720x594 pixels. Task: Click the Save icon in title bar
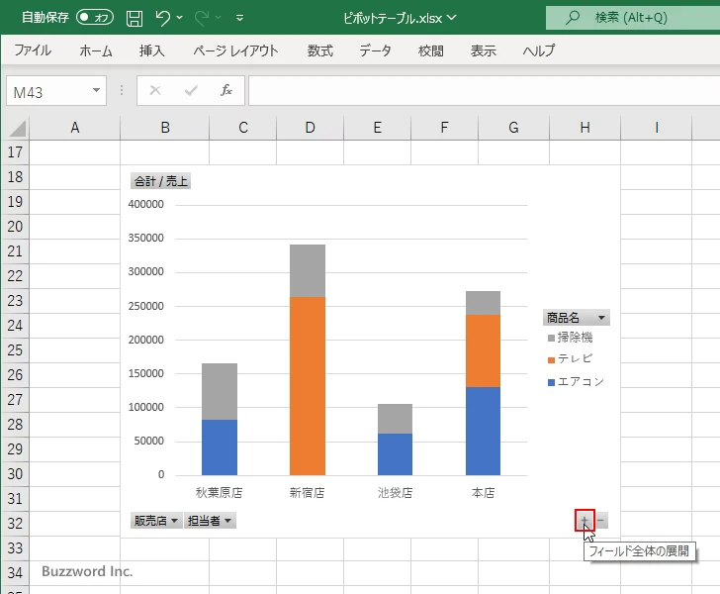(x=135, y=19)
